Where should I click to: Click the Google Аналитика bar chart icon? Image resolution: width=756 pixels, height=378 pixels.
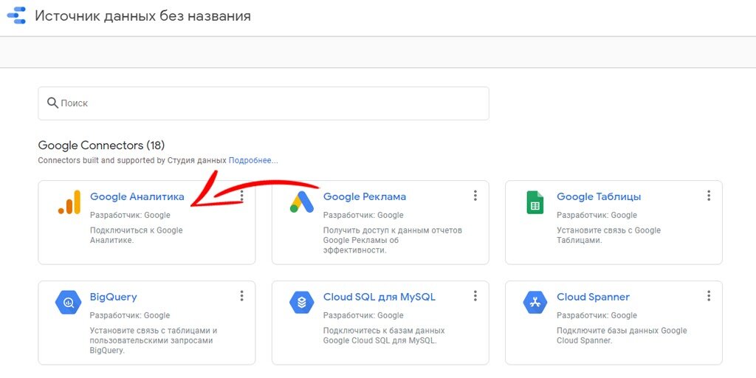(69, 202)
